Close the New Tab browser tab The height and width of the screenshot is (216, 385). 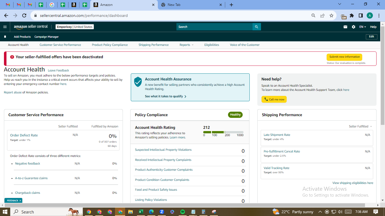(221, 5)
